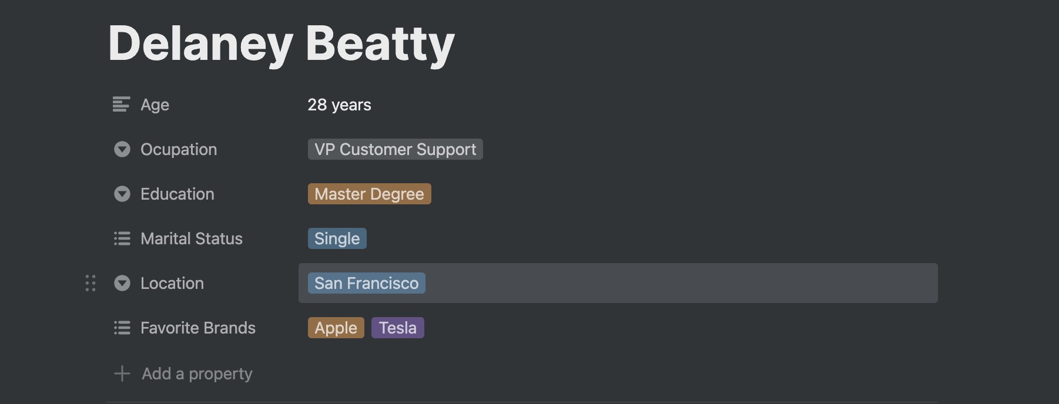Click the Delaney Beatty page title
The image size is (1059, 404).
[281, 43]
